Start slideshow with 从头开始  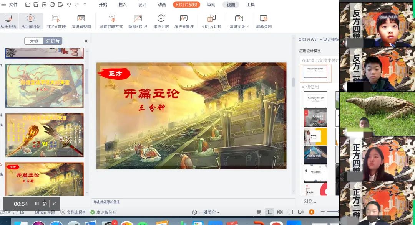8,21
